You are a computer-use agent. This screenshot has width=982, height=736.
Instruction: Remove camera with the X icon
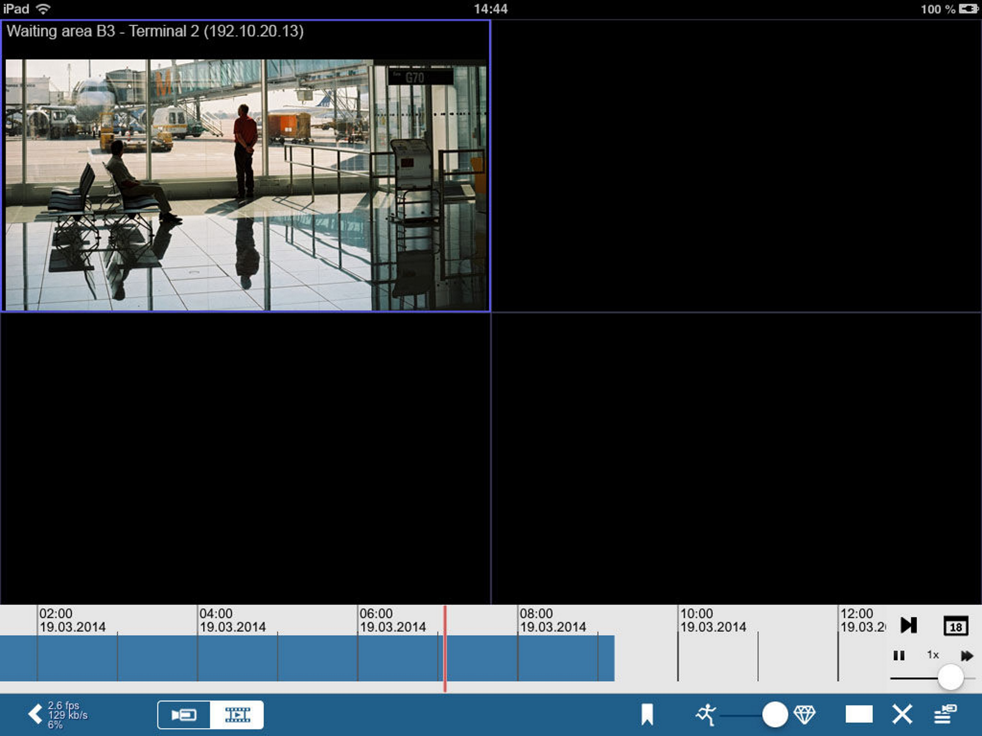tap(902, 715)
